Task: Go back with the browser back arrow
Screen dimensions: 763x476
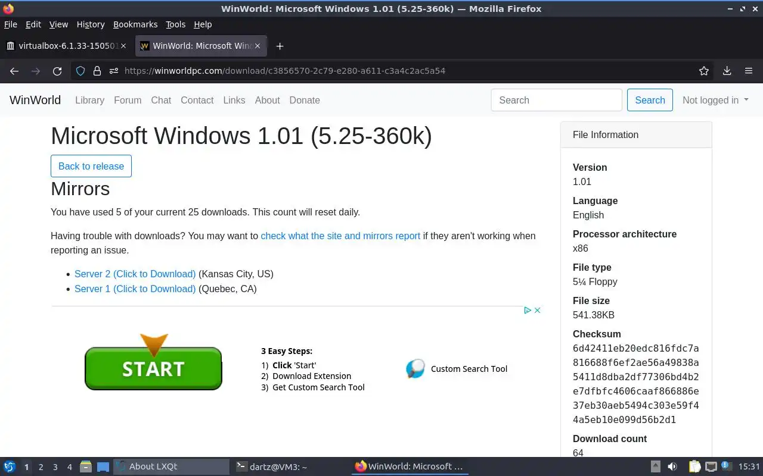Action: click(x=14, y=71)
